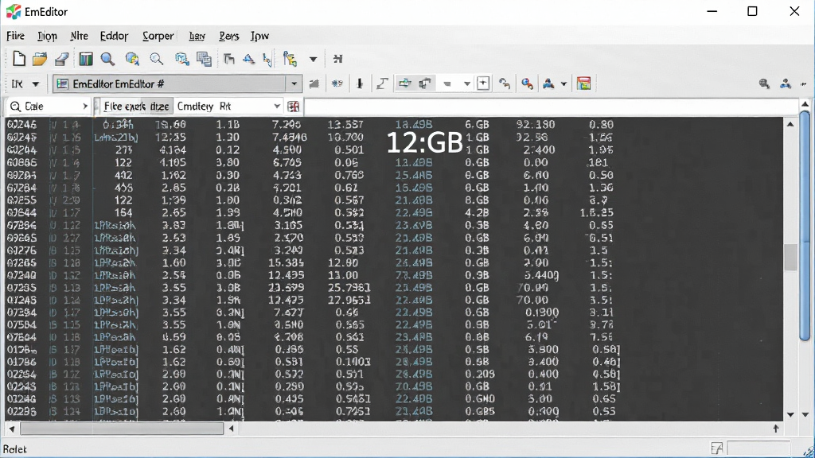
Task: Click the vertical scrollbar up arrow
Action: (790, 124)
